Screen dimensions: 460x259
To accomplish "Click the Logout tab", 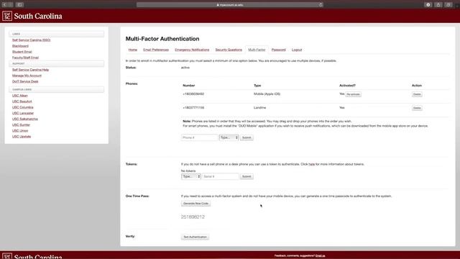I will [x=297, y=50].
